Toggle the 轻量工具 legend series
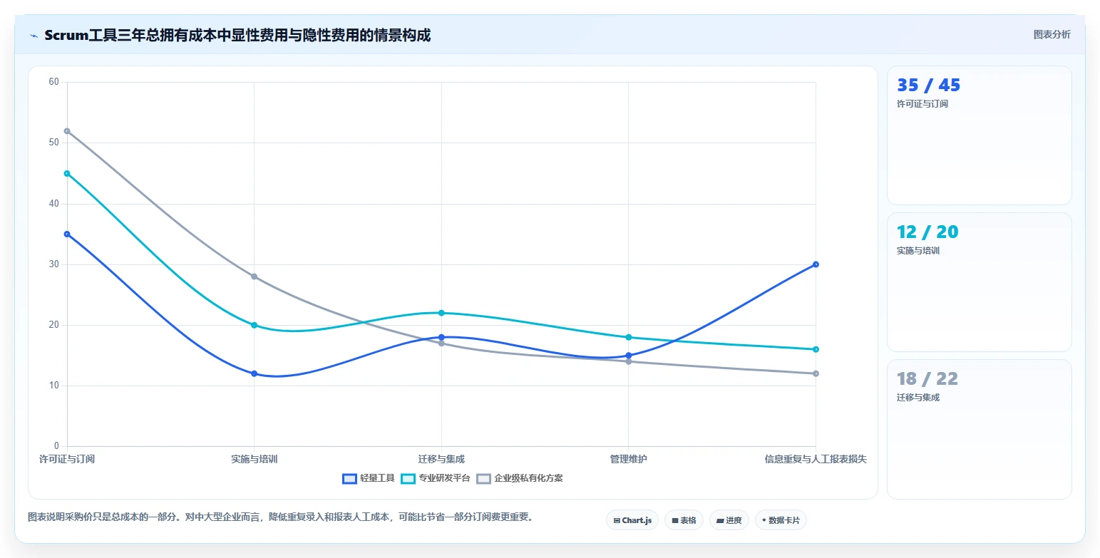 [x=369, y=478]
